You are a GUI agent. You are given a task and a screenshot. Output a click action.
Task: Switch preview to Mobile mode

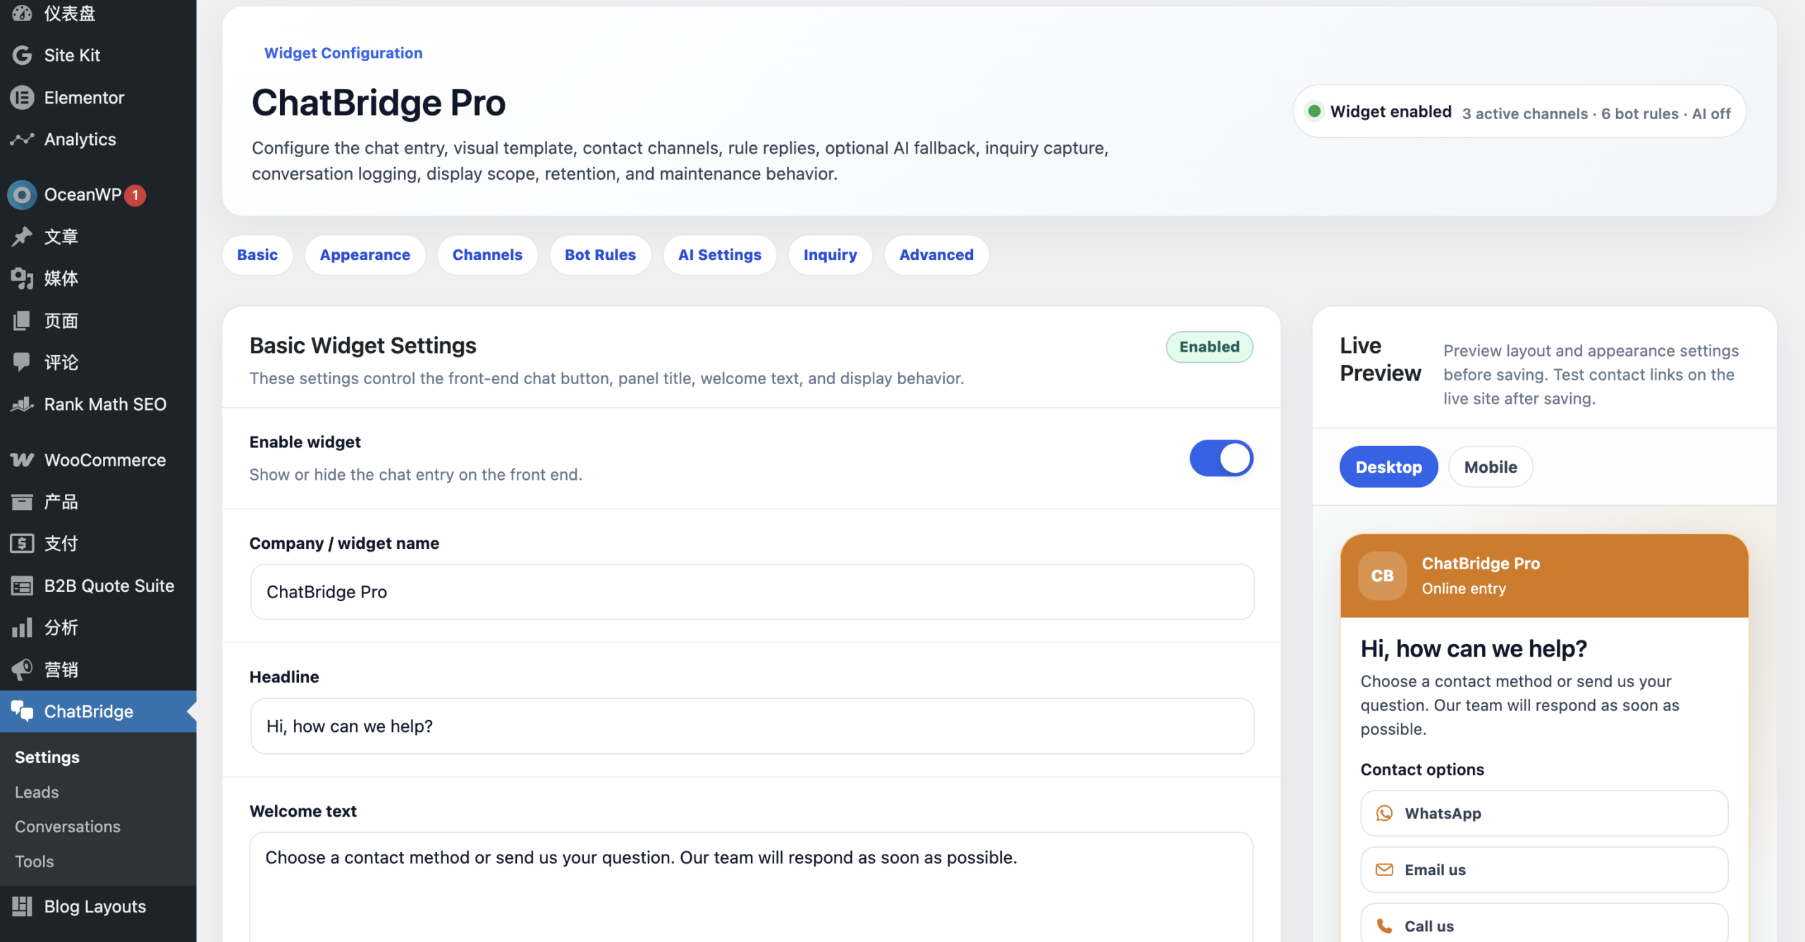pos(1491,467)
